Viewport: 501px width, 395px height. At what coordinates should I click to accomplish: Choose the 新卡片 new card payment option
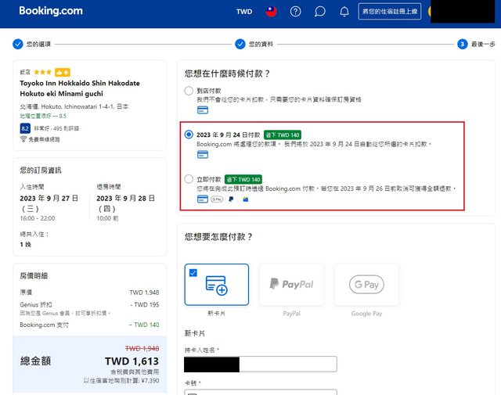point(217,284)
